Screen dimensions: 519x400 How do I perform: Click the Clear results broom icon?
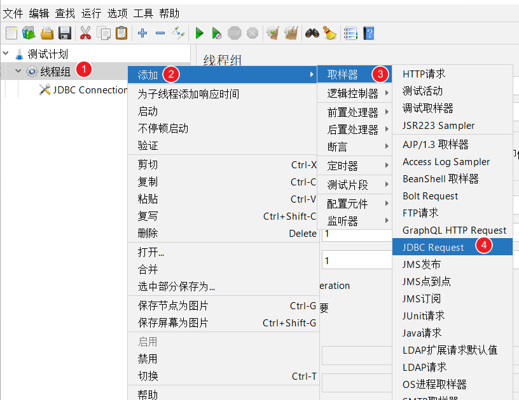point(273,33)
